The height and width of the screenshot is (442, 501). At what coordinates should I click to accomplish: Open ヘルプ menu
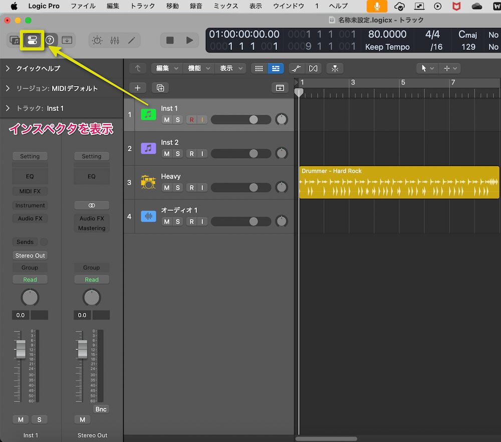point(338,6)
